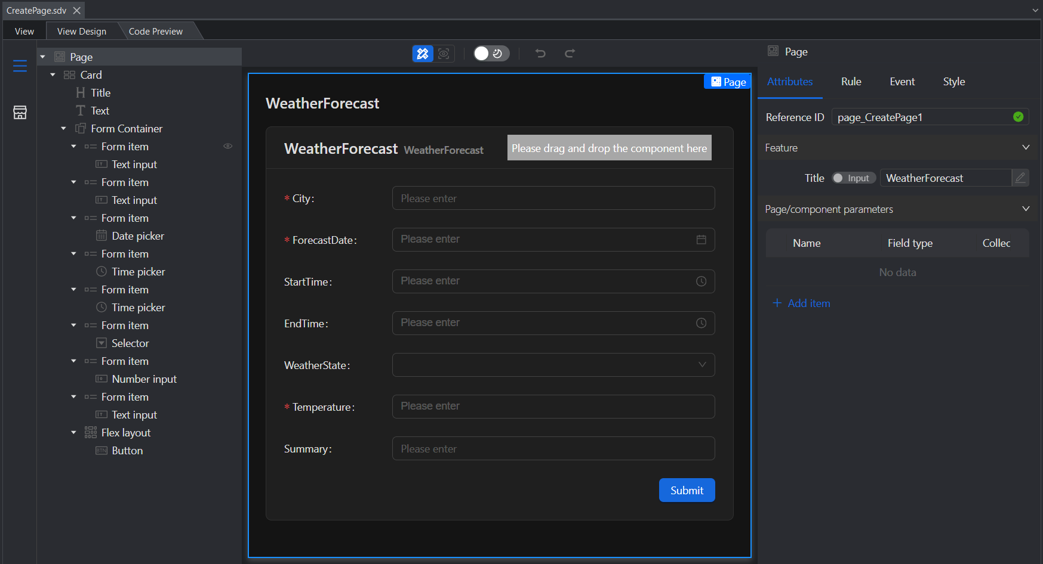The width and height of the screenshot is (1043, 564).
Task: Open the Event tab
Action: tap(902, 82)
